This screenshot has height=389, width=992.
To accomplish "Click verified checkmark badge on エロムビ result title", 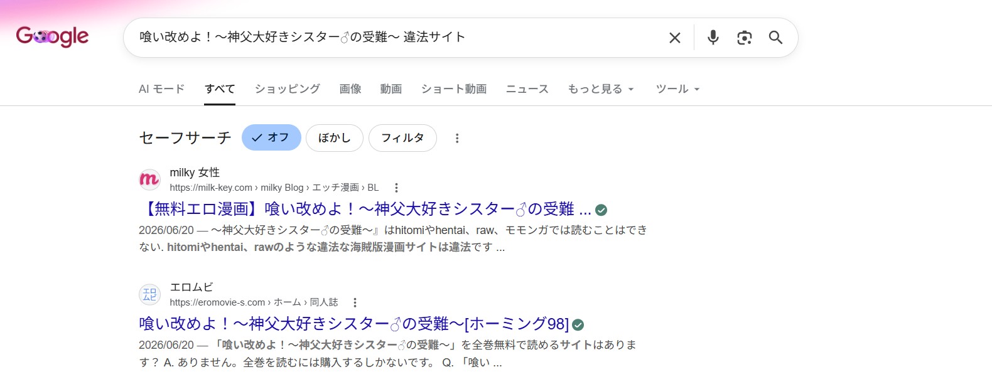I will pyautogui.click(x=578, y=324).
